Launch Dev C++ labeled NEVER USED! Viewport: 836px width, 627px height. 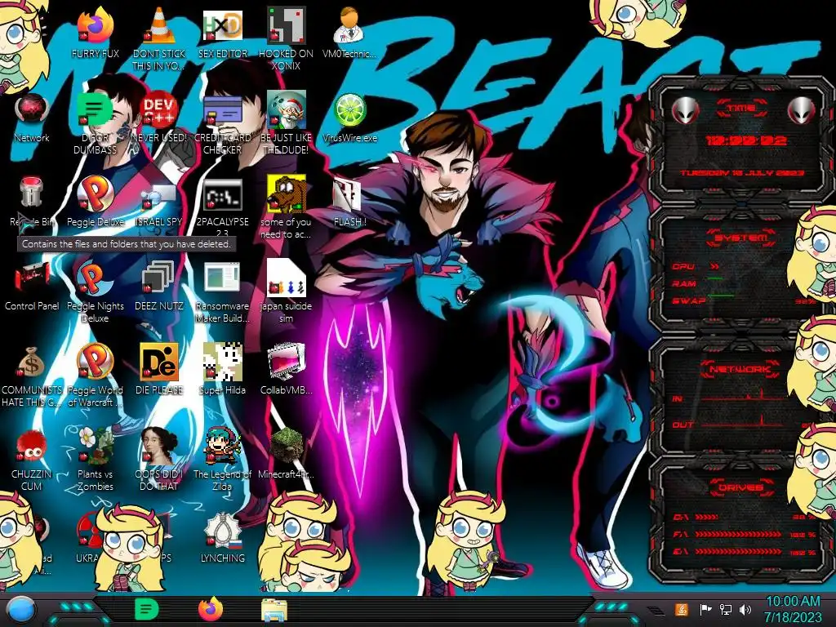pos(159,111)
